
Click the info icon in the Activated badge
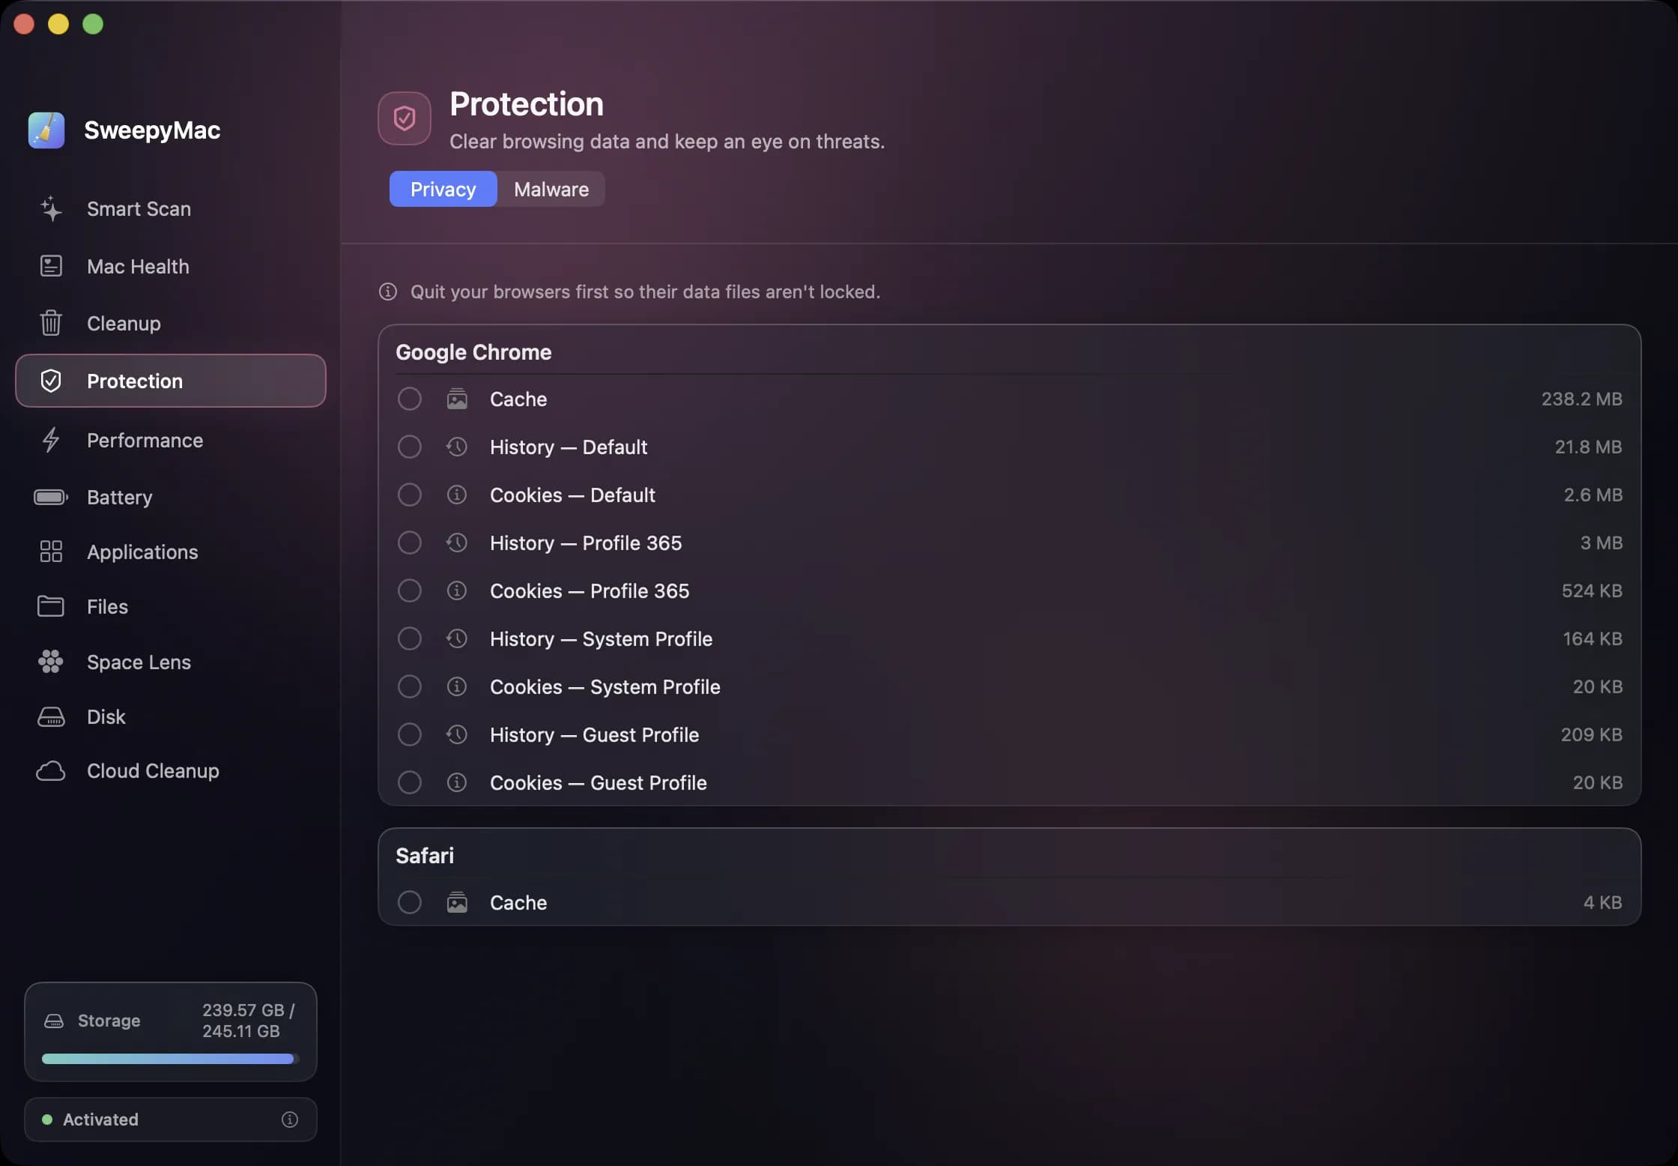290,1120
